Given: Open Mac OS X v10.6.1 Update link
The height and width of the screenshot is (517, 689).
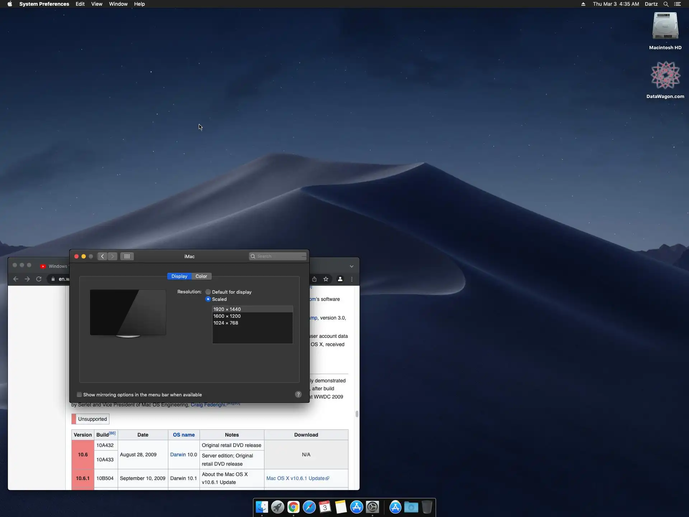Looking at the screenshot, I should (295, 478).
